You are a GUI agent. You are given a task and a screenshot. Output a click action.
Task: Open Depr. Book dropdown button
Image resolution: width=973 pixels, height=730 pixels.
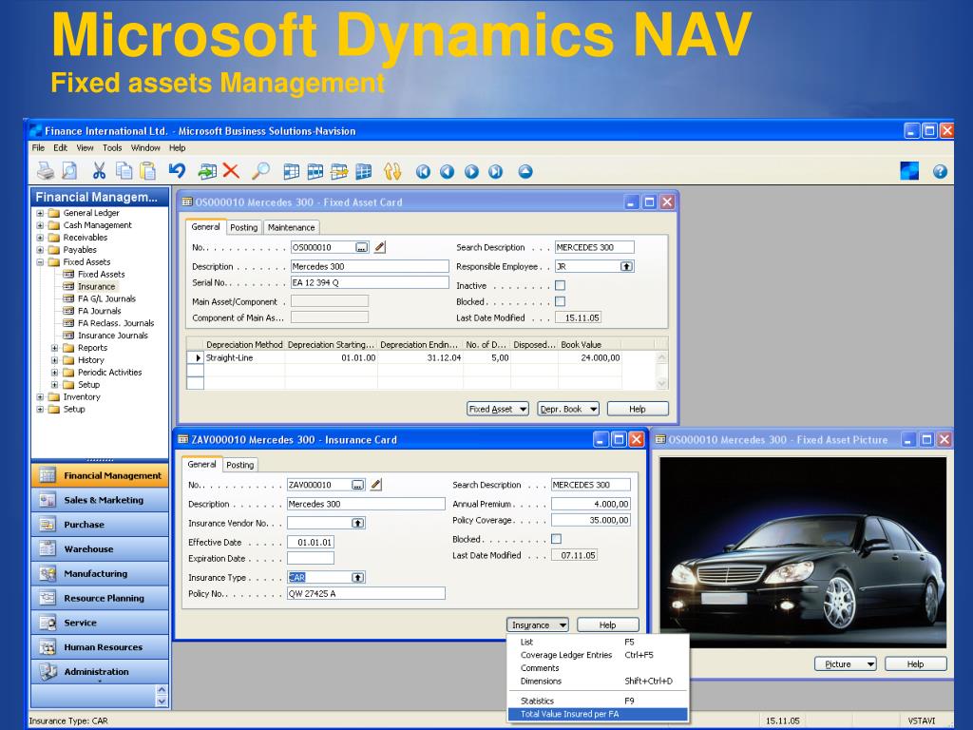click(x=568, y=409)
